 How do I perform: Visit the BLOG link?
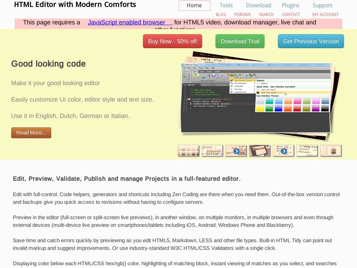click(221, 15)
